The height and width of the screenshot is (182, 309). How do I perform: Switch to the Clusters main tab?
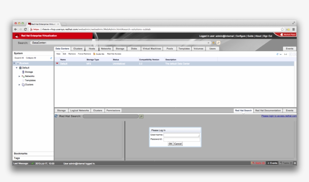click(x=78, y=49)
